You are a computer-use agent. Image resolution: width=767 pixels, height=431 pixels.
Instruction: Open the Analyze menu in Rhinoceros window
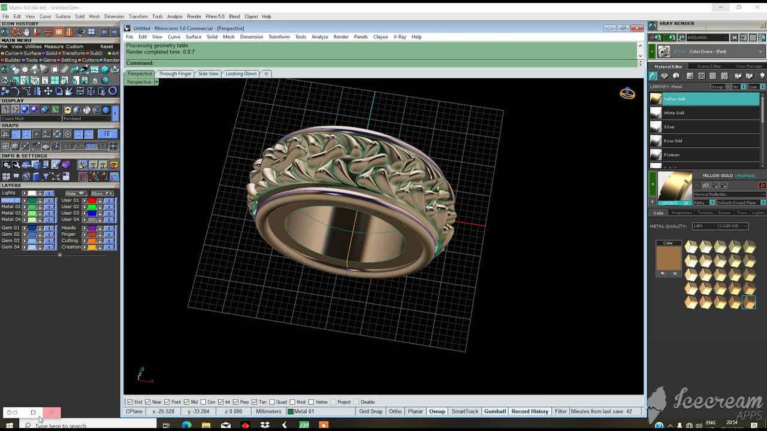320,37
